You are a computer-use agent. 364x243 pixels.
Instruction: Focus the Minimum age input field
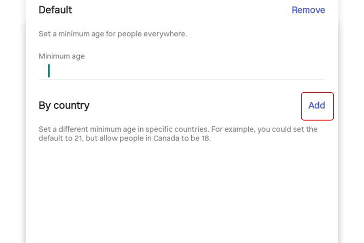coord(182,71)
